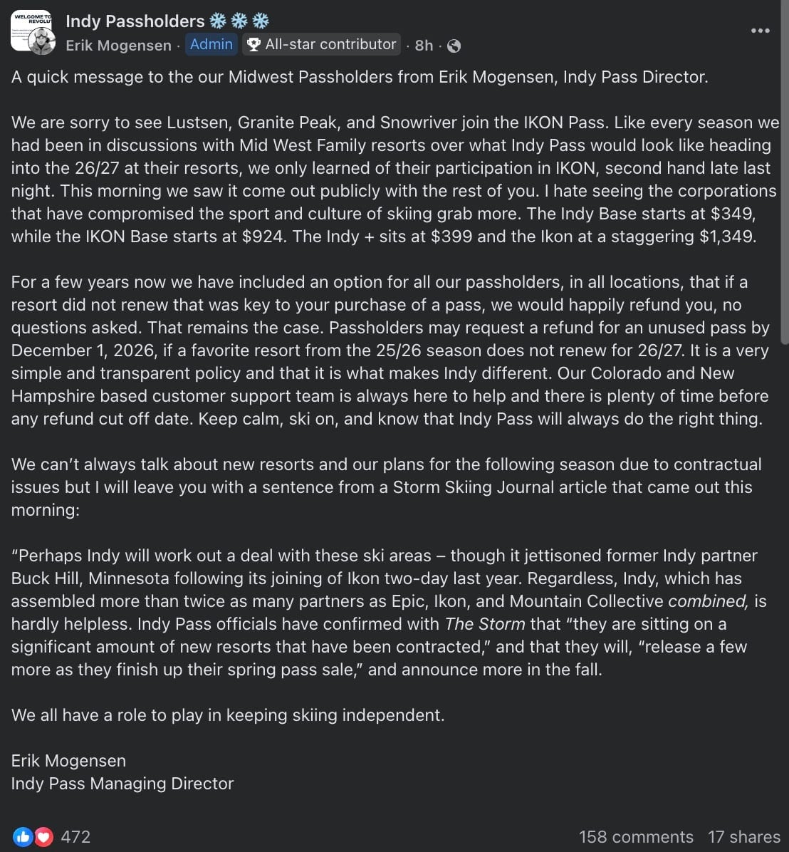789x852 pixels.
Task: Open the Indy Passholders group page
Action: tap(135, 21)
